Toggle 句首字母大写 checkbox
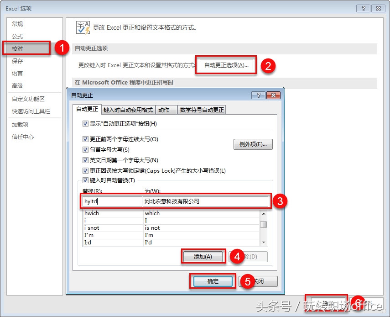 [85, 149]
